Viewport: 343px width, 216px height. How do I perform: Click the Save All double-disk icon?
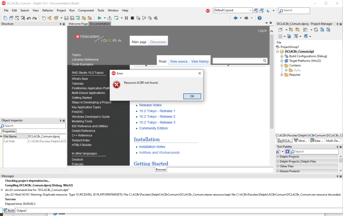(72, 18)
